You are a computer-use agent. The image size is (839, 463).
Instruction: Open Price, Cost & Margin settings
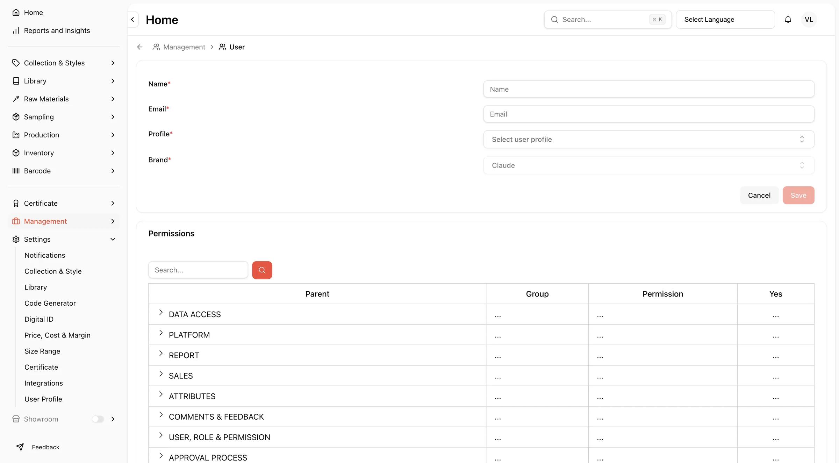[x=57, y=335]
